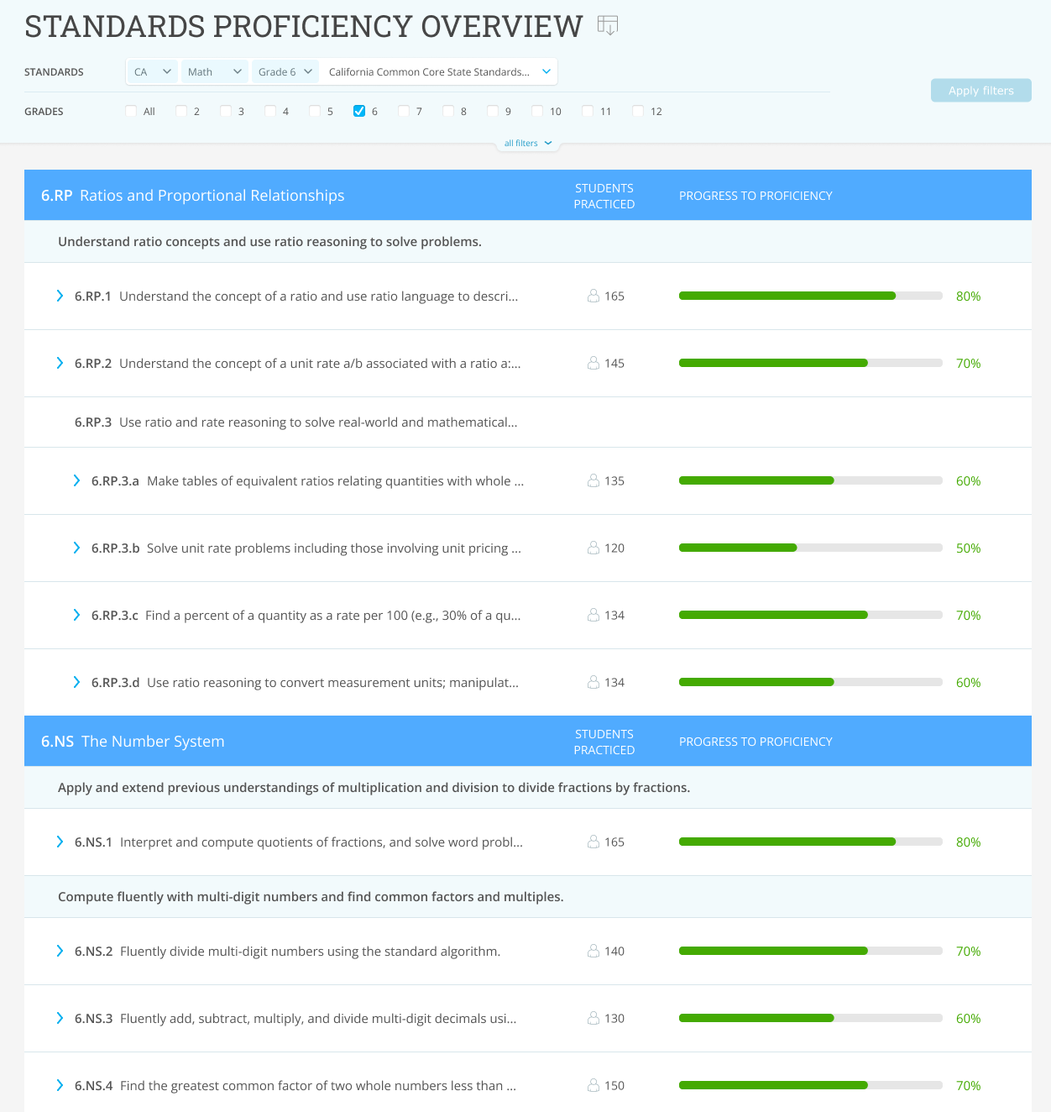Click the 6.RP.1 progress bar
Screen dimensions: 1051x1112
click(811, 296)
